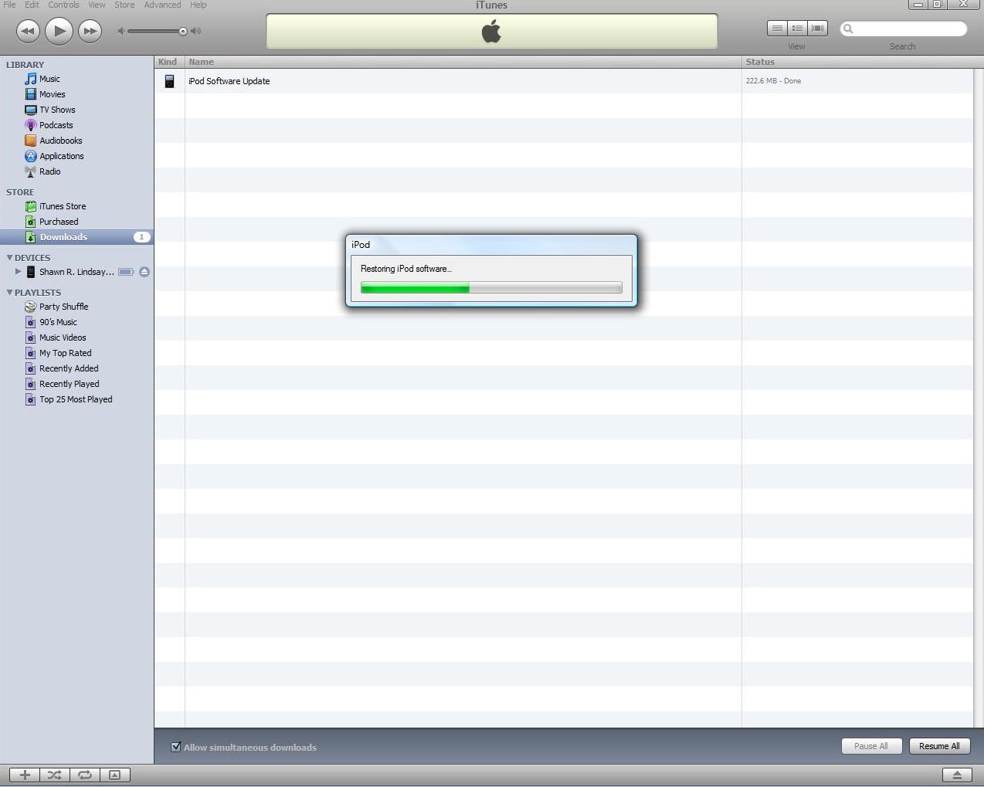Viewport: 984px width, 787px height.
Task: Open the Controls menu
Action: tap(63, 5)
